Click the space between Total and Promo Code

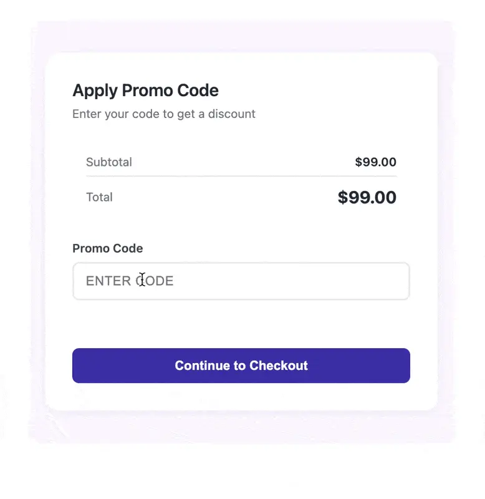[x=241, y=225]
